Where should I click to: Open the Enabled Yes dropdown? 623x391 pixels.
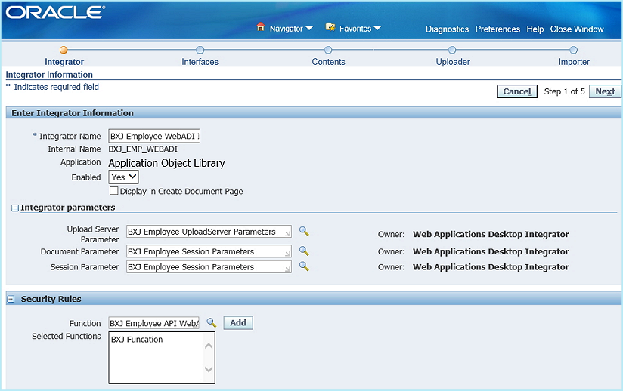tap(123, 177)
